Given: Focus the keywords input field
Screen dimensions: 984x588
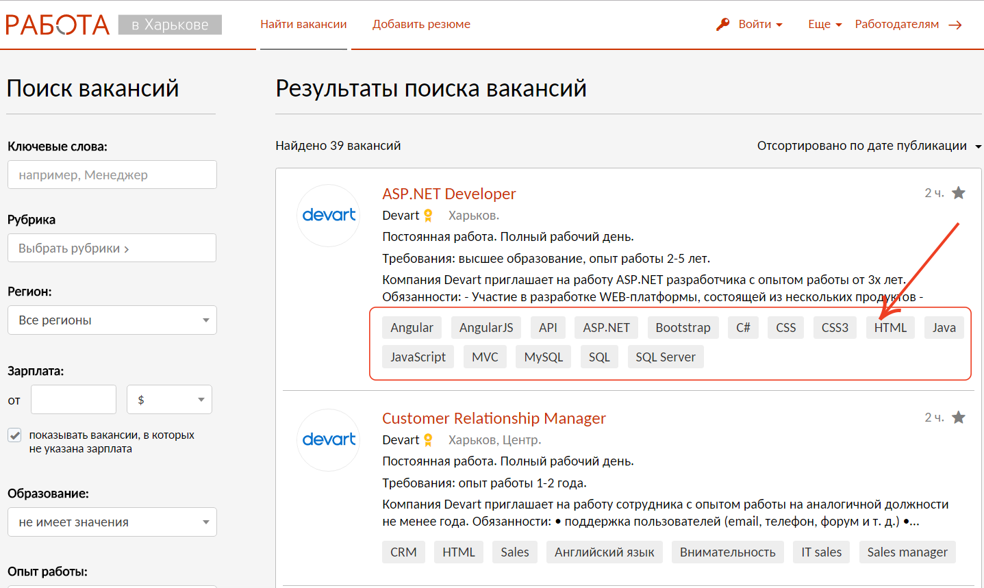Looking at the screenshot, I should (112, 175).
